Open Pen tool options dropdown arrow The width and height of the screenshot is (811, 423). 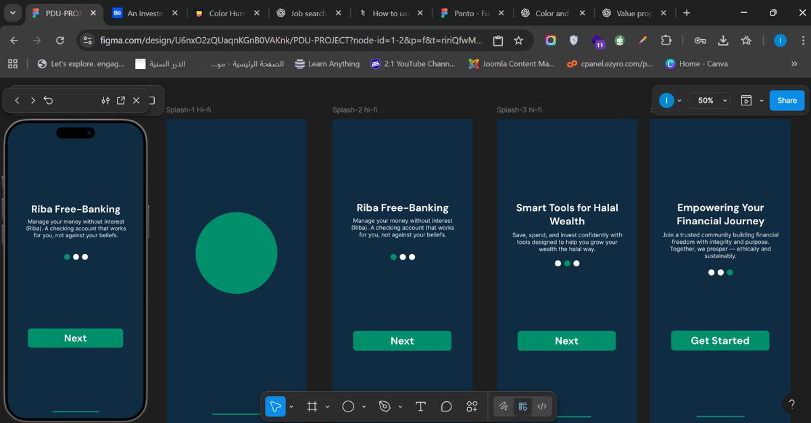401,407
